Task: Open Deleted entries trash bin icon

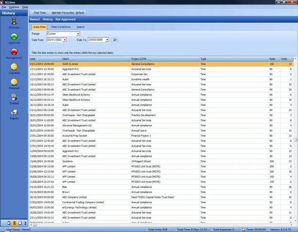Action: pyautogui.click(x=14, y=97)
